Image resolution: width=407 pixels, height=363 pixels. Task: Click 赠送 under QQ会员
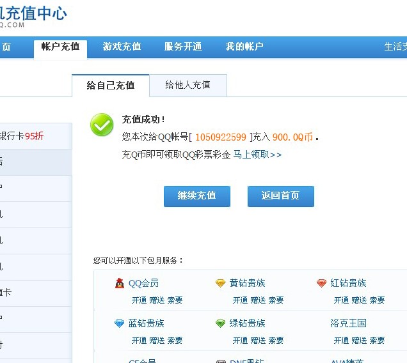[x=157, y=300]
